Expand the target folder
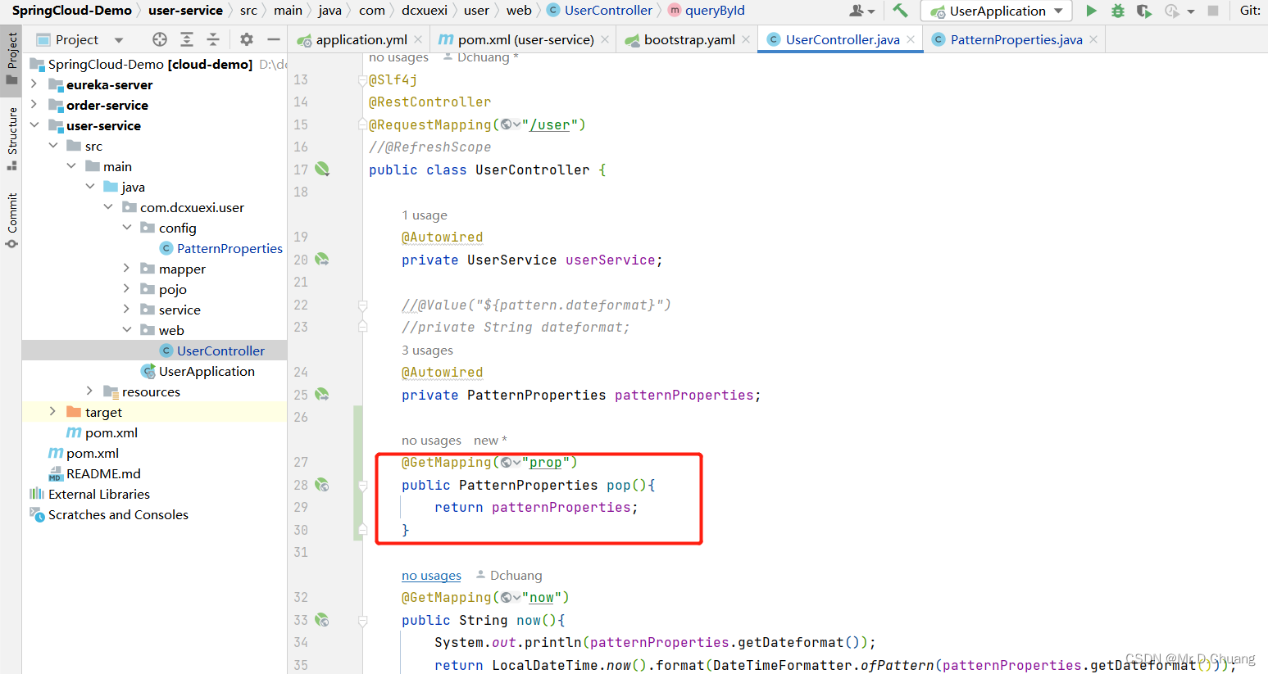Image resolution: width=1268 pixels, height=674 pixels. click(x=52, y=412)
